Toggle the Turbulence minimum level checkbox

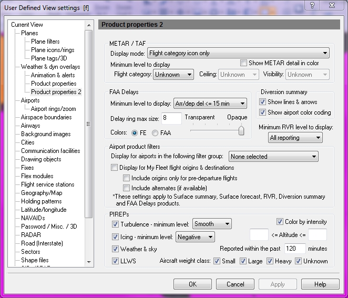(115, 224)
